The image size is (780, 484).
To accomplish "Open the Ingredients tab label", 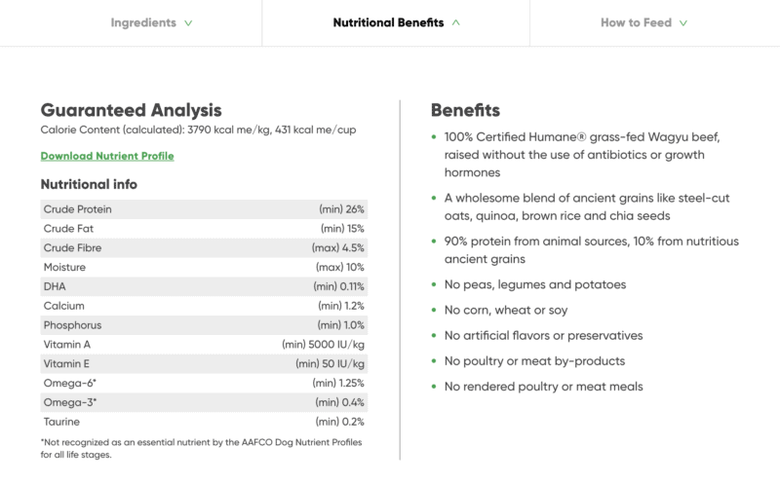I will click(x=143, y=22).
